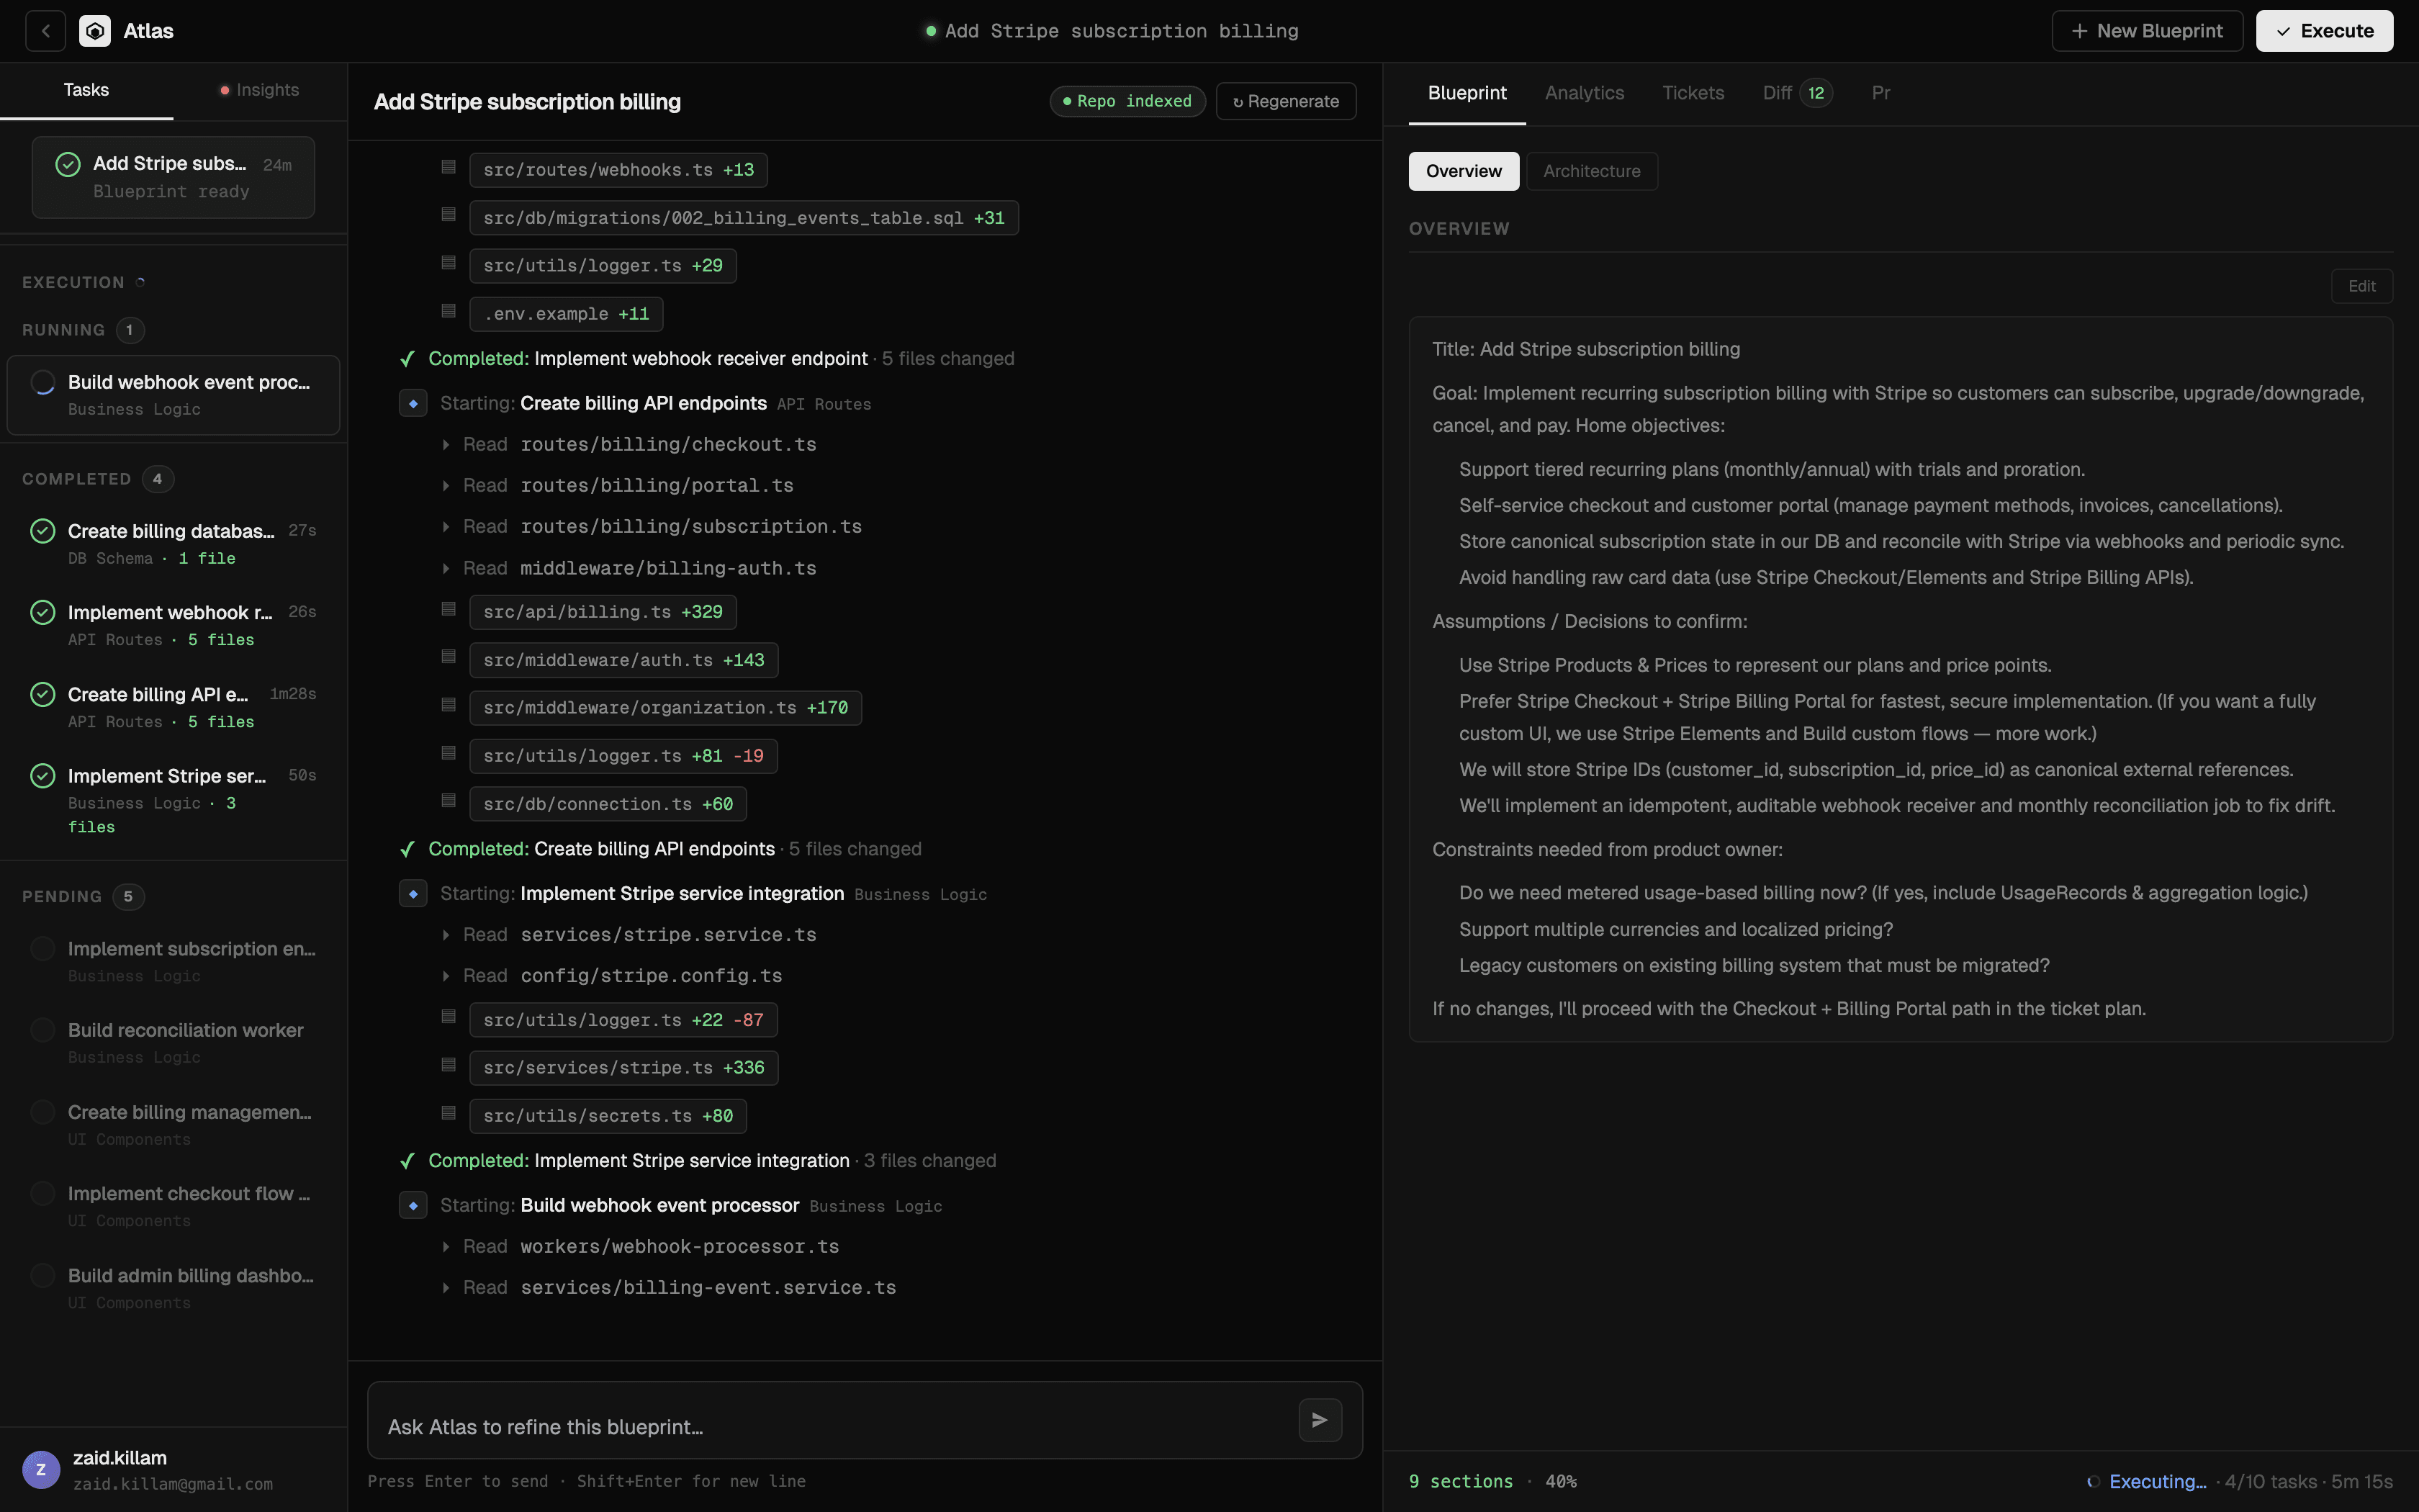Click the zaid.killam user avatar

coord(41,1469)
